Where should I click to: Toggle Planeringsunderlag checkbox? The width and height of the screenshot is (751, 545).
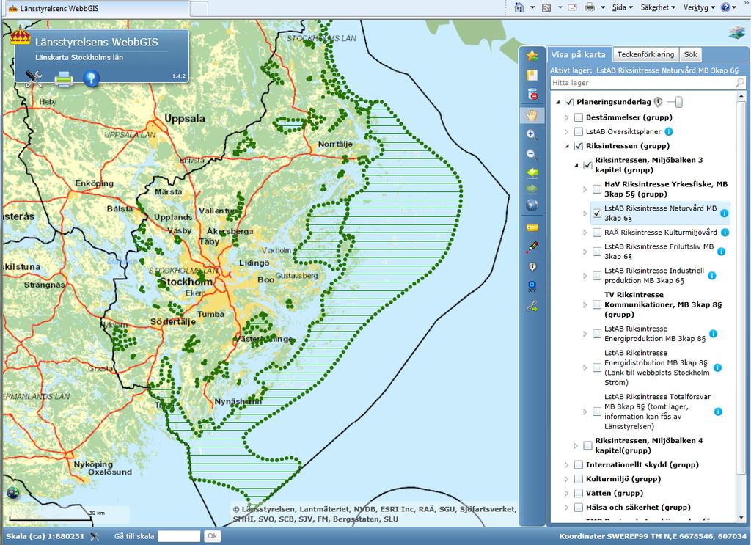click(569, 102)
